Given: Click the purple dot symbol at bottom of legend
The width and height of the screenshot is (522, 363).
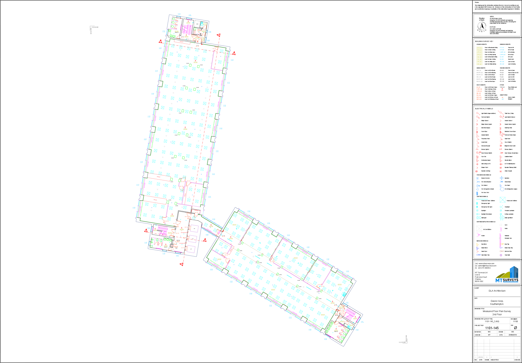Looking at the screenshot, I should [501, 255].
